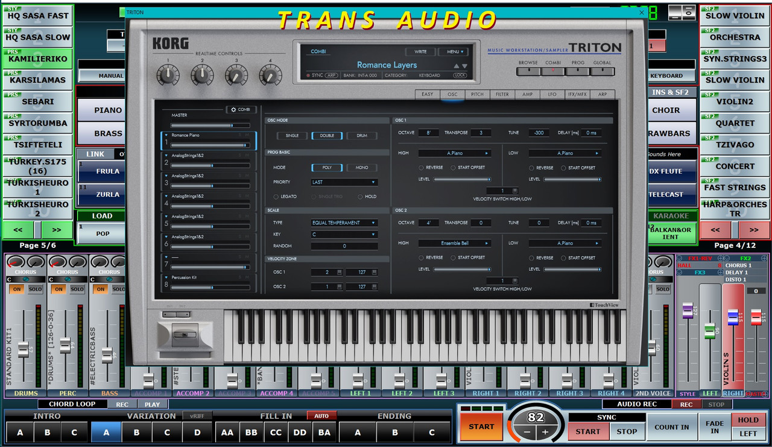Click the KORG logo

(x=171, y=44)
